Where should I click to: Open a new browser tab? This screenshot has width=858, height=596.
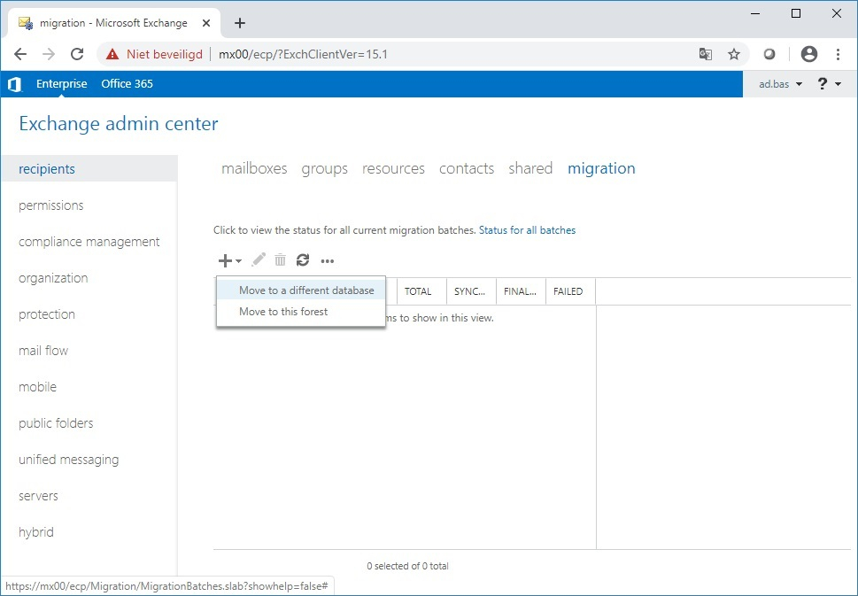[x=240, y=23]
